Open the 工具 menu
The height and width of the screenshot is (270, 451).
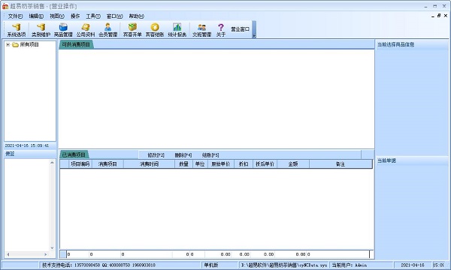(x=93, y=16)
